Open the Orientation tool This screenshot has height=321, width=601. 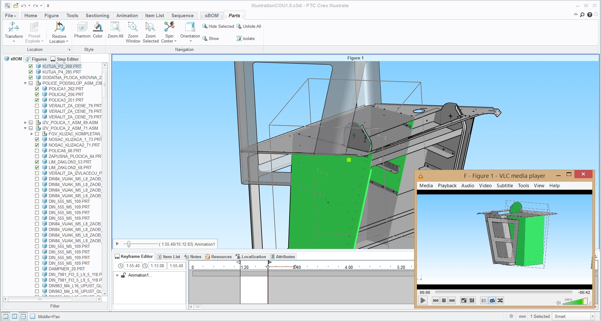point(190,28)
